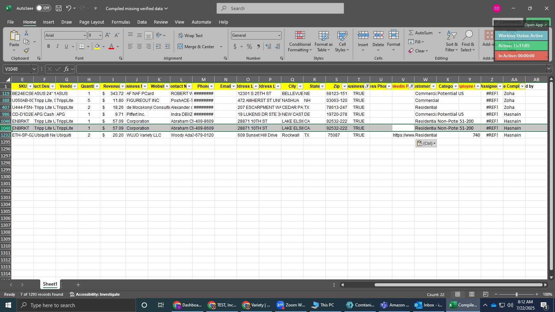The height and width of the screenshot is (312, 555).
Task: Toggle Wrap Text
Action: [x=190, y=35]
